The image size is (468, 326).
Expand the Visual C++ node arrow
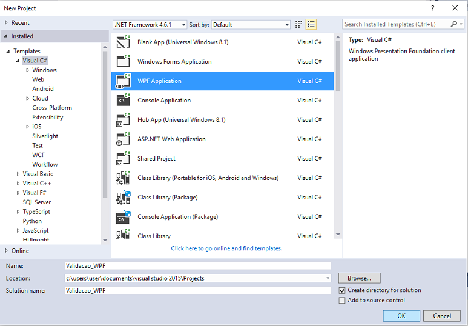click(18, 184)
